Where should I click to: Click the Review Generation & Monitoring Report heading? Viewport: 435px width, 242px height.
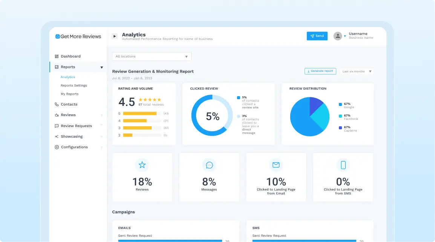(153, 71)
